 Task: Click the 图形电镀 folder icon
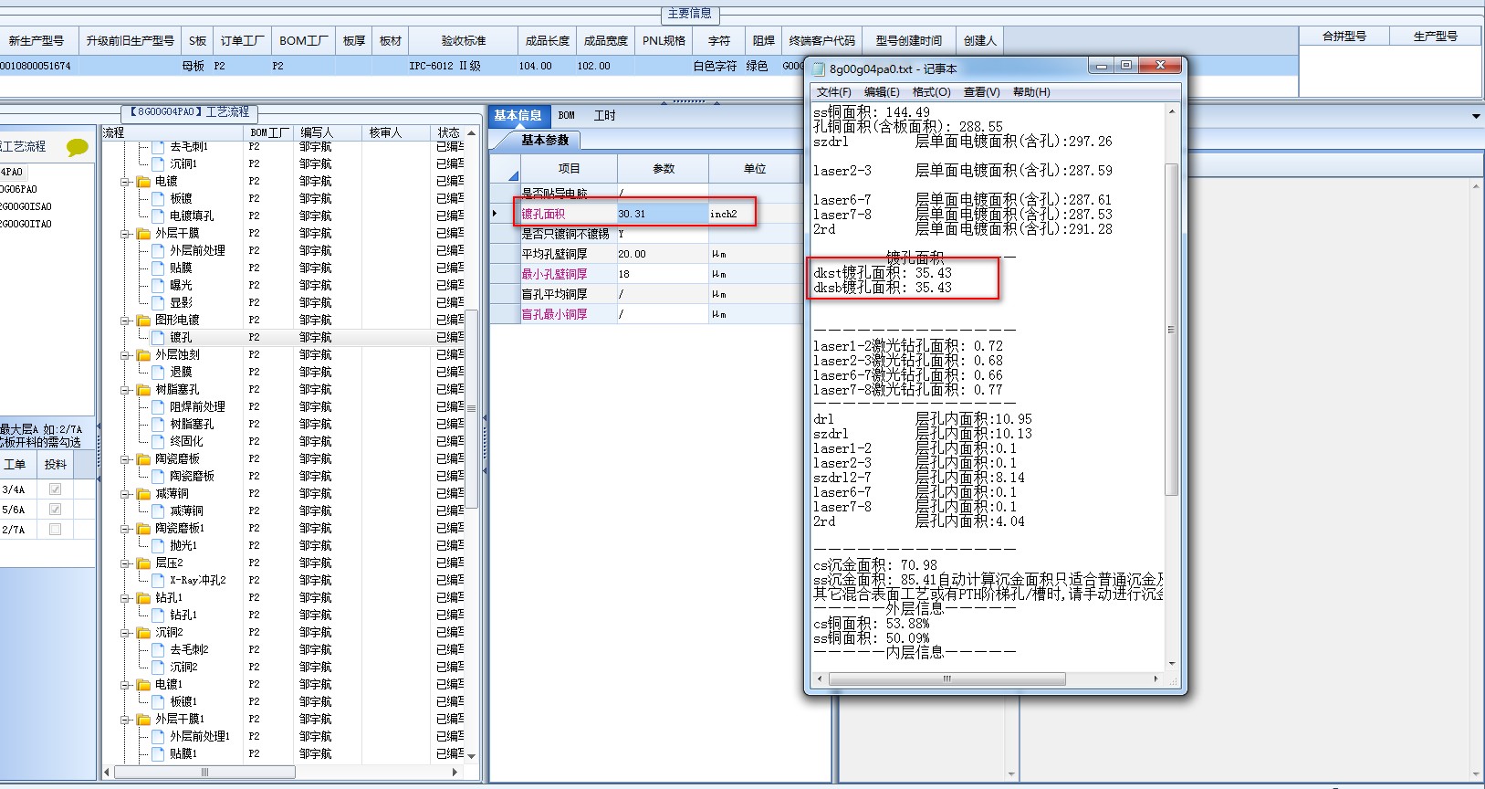144,321
